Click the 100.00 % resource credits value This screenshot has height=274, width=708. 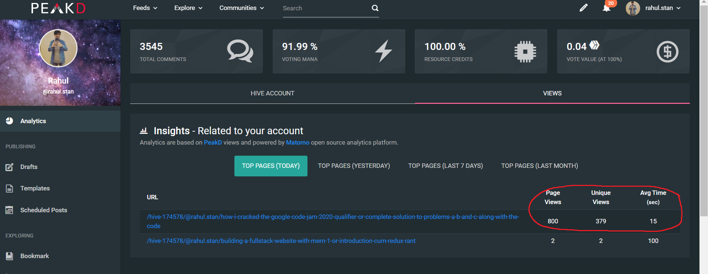point(445,47)
